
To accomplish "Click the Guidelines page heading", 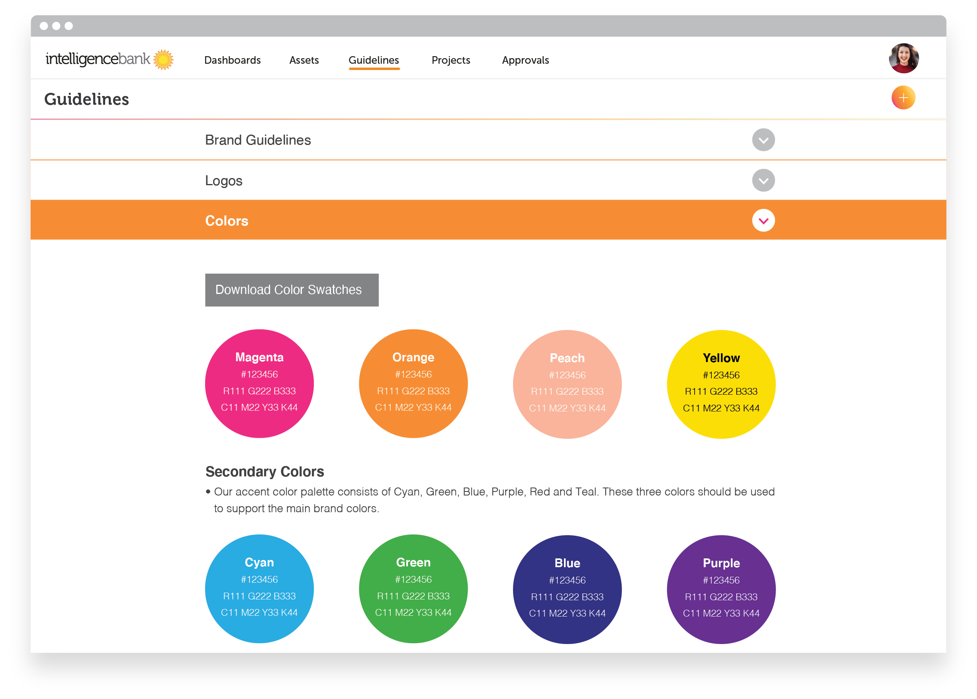I will pos(86,100).
